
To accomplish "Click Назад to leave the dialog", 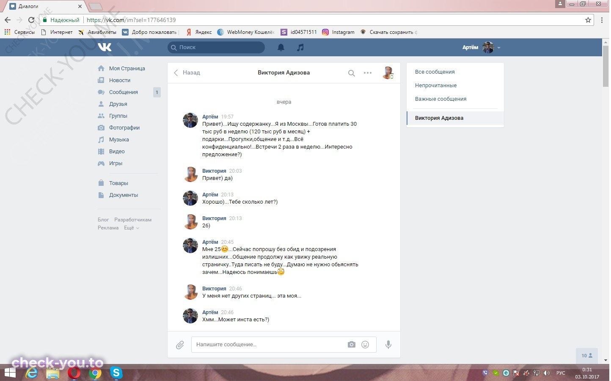I will (x=187, y=73).
